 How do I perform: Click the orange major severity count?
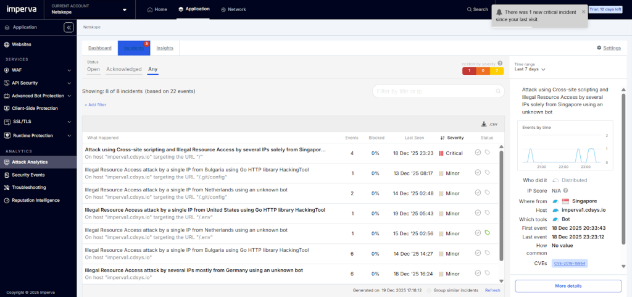(x=483, y=71)
